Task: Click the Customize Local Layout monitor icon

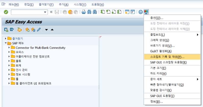Action: [146, 12]
